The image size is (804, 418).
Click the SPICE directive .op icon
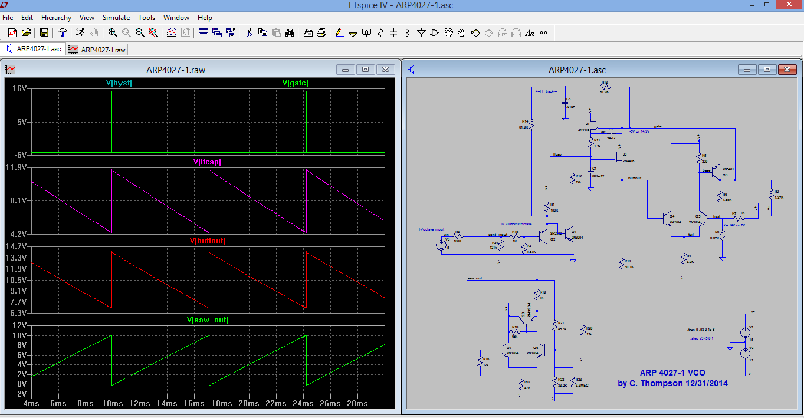coord(543,33)
